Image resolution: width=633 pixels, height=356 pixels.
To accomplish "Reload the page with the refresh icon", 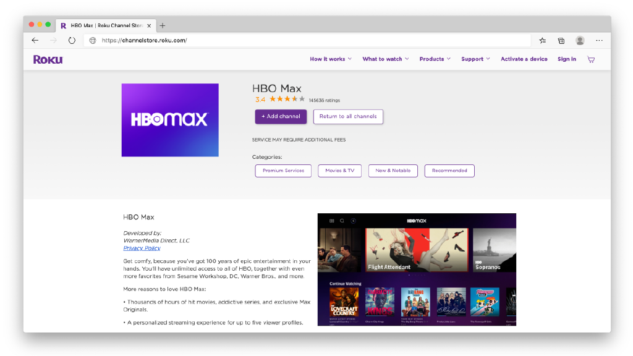I will click(72, 40).
